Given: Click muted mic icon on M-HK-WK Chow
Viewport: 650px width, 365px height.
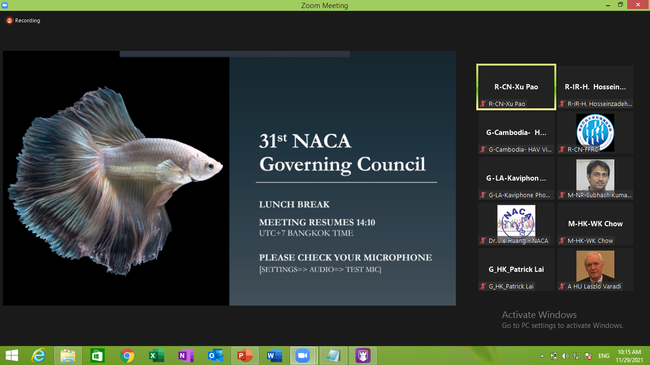Looking at the screenshot, I should [562, 241].
